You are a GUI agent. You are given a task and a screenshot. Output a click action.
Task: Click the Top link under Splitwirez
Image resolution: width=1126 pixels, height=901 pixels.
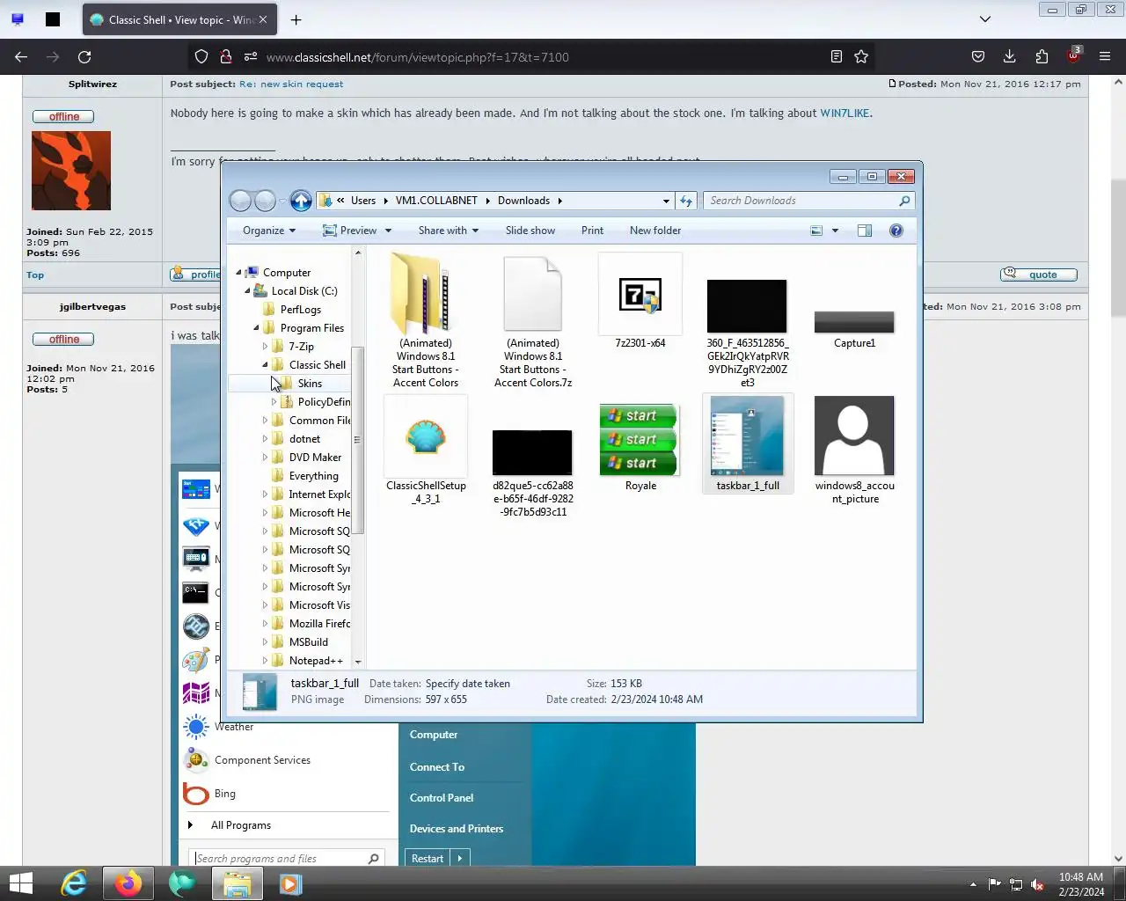tap(35, 275)
